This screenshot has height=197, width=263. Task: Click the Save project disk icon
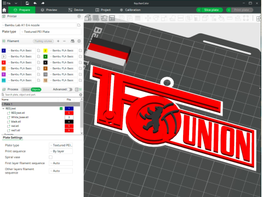tap(27, 3)
